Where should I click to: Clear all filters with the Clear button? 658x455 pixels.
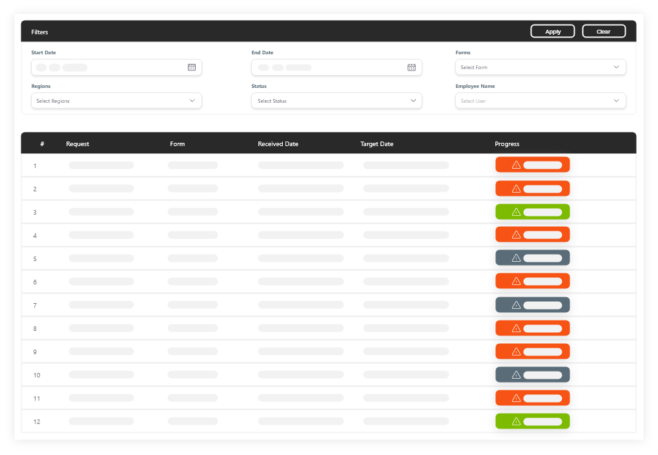pyautogui.click(x=604, y=32)
